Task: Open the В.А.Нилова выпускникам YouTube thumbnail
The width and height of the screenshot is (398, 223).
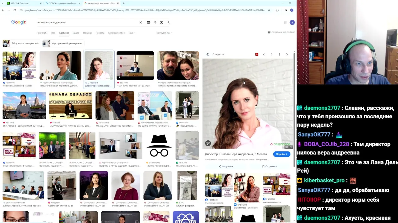Action: pyautogui.click(x=24, y=106)
